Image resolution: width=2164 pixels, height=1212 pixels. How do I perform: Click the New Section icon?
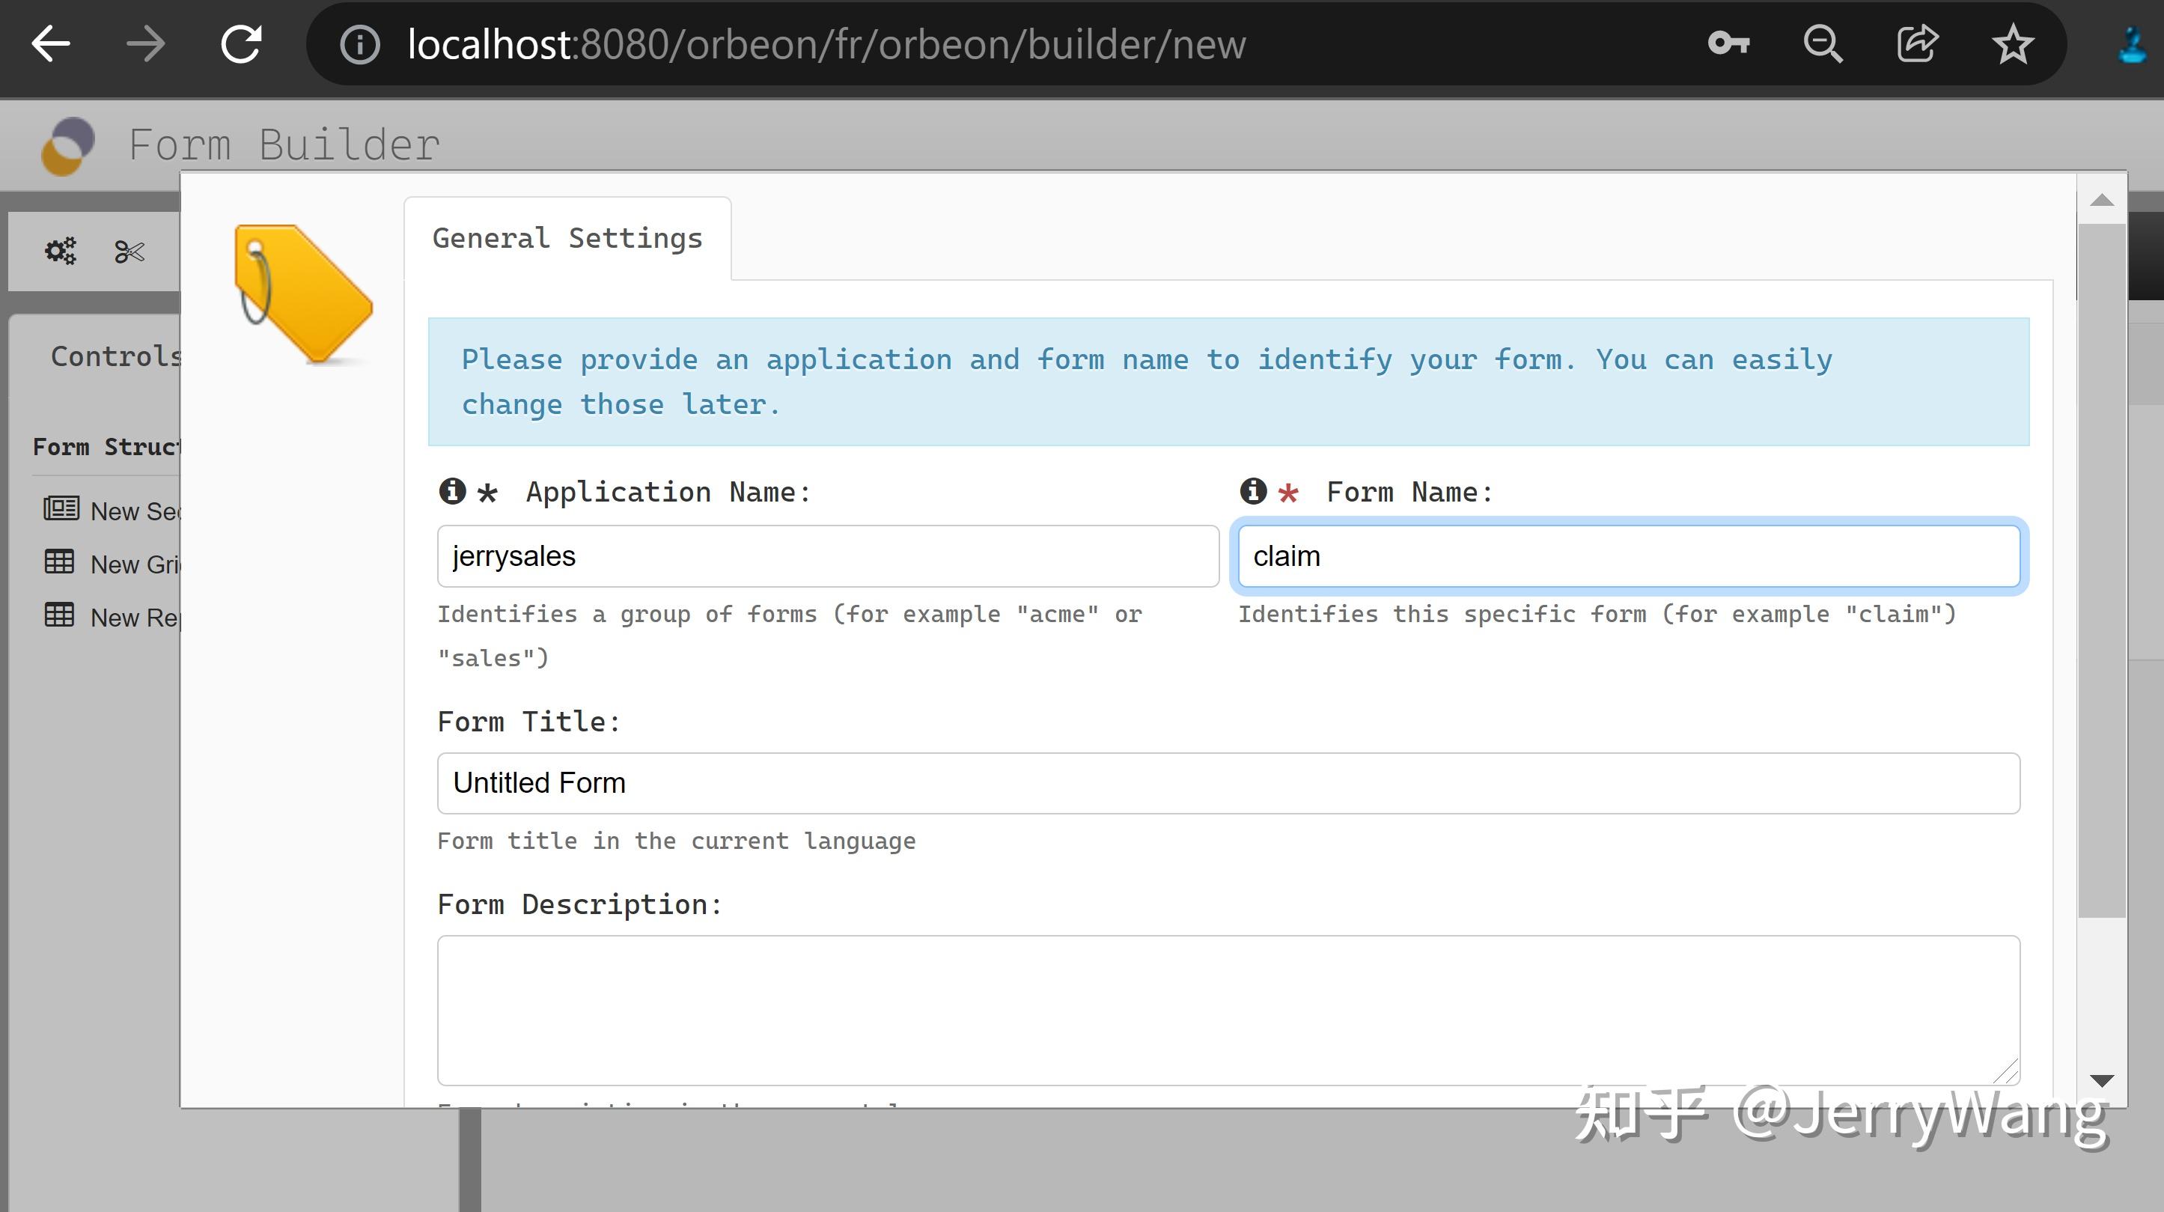click(61, 508)
